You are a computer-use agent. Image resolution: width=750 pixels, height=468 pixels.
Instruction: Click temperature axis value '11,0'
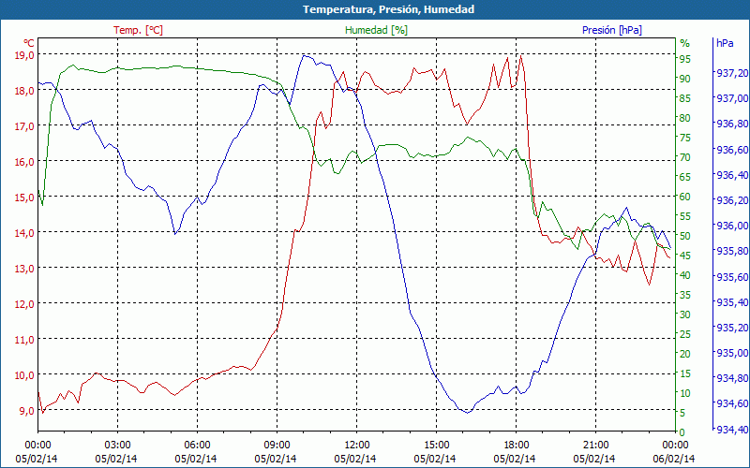pyautogui.click(x=26, y=339)
